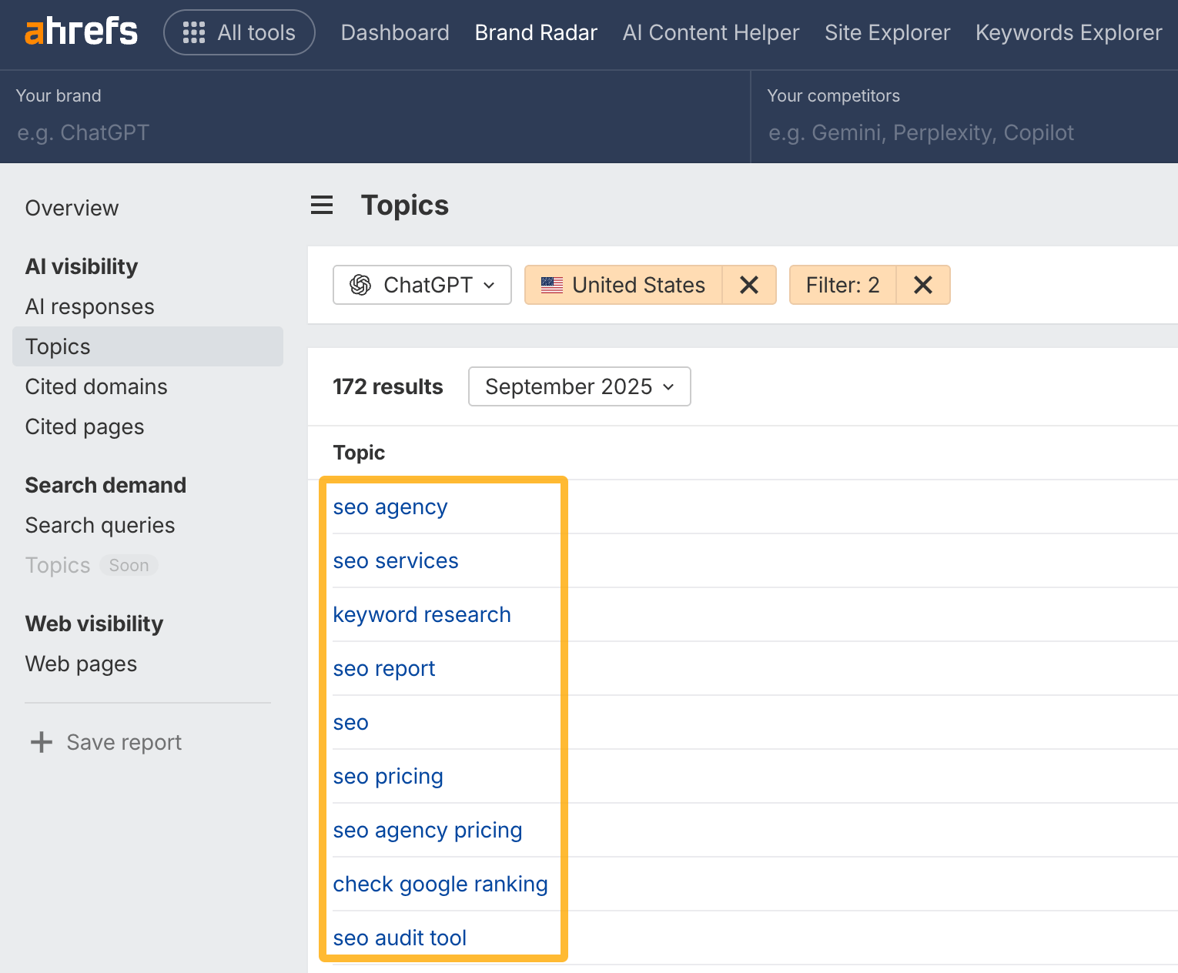1178x973 pixels.
Task: Select Cited domains in sidebar
Action: [96, 386]
